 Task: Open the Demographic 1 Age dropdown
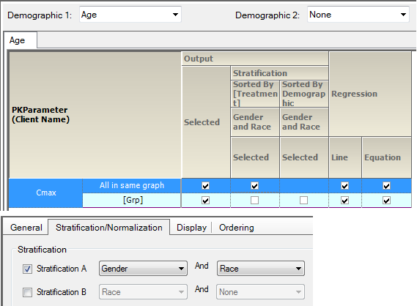click(x=130, y=15)
